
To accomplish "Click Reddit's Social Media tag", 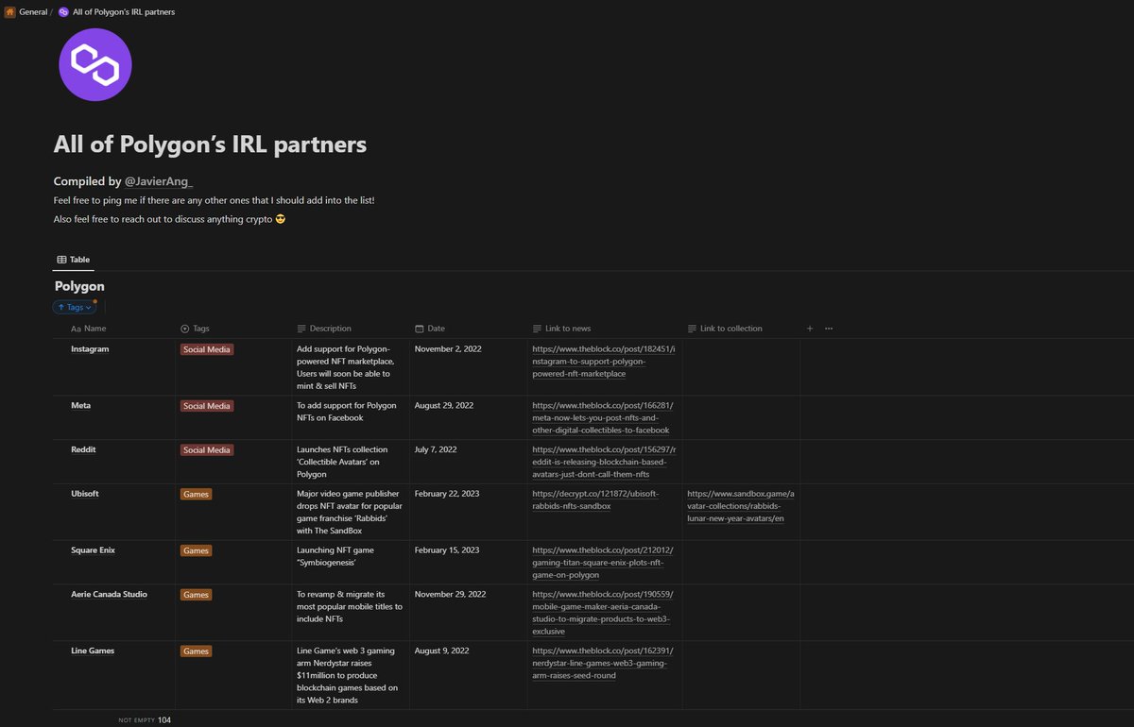I will click(207, 450).
